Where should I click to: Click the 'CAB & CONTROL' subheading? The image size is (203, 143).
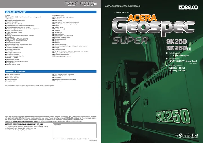pyautogui.click(x=58, y=15)
